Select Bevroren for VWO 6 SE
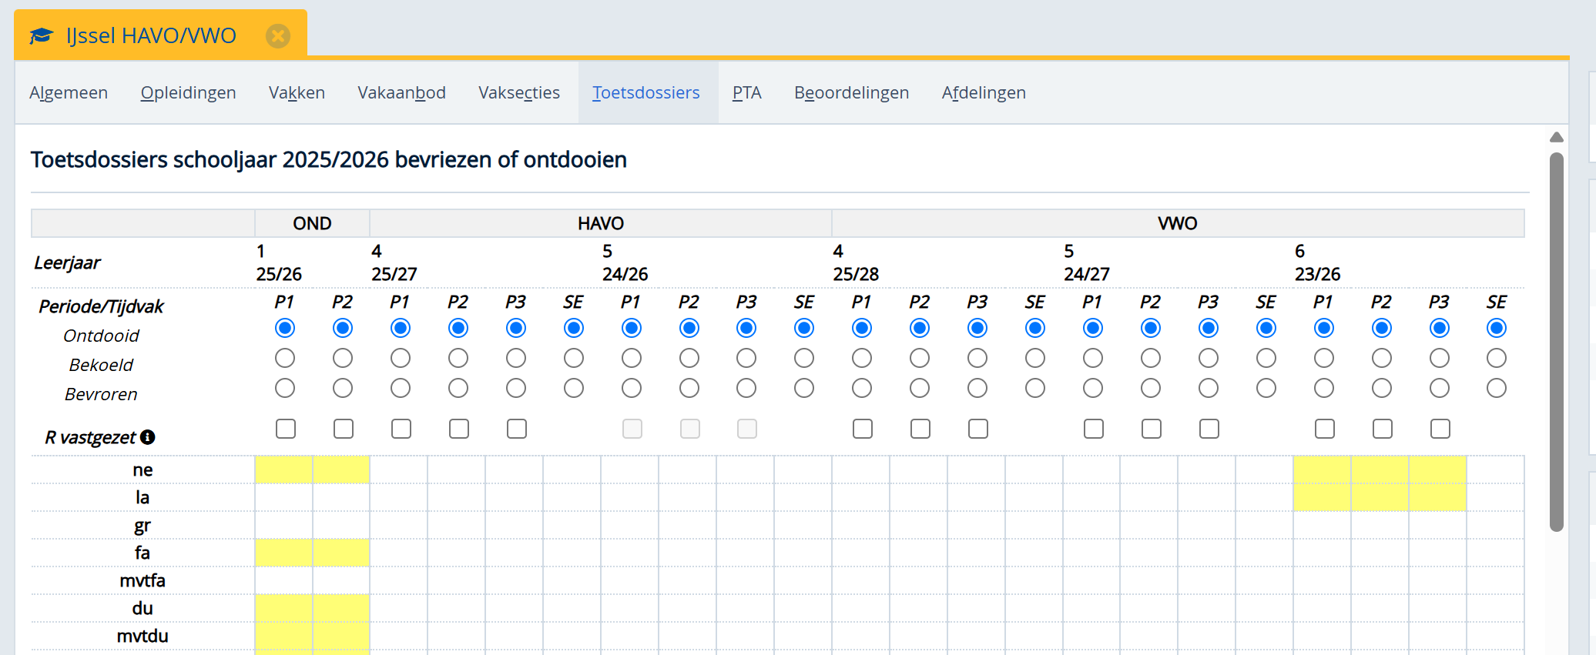The height and width of the screenshot is (655, 1596). click(x=1496, y=388)
